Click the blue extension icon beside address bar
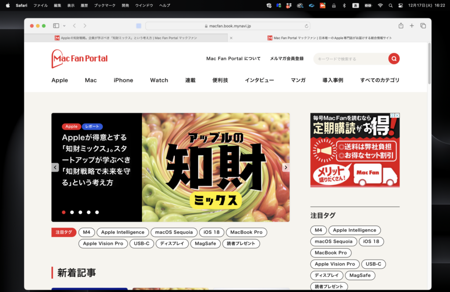450x292 pixels. tap(138, 26)
